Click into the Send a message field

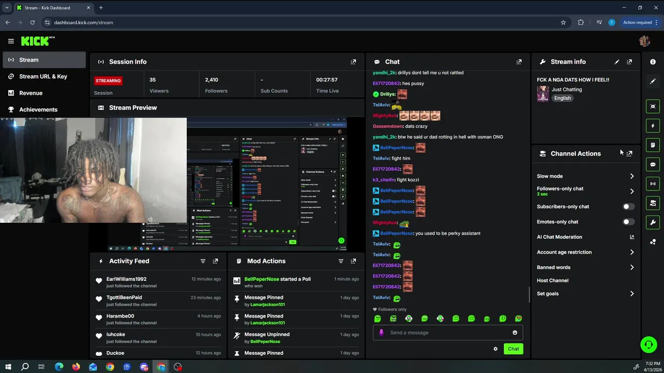[447, 333]
